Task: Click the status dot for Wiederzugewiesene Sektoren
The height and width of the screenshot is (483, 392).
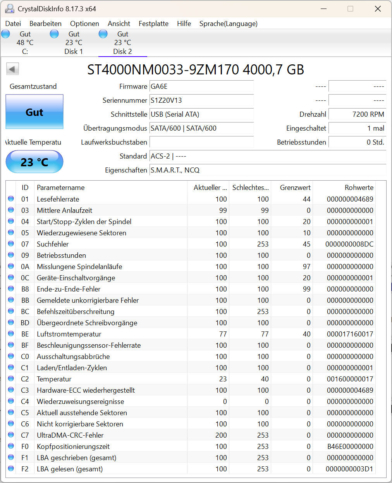Action: [x=11, y=233]
